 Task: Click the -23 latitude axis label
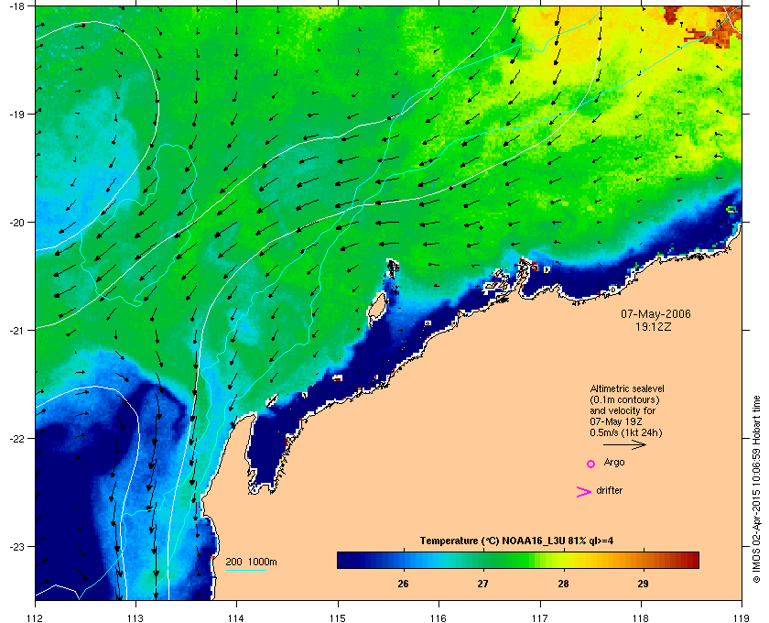[16, 546]
